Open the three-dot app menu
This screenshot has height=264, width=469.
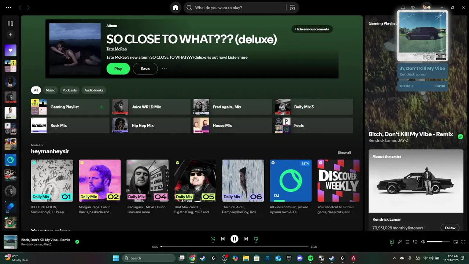click(x=8, y=8)
